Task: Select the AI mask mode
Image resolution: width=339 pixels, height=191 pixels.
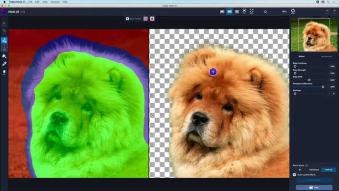Action: point(299,170)
